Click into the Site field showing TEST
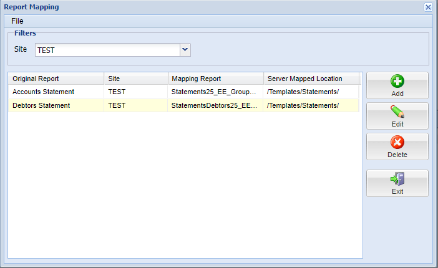This screenshot has width=438, height=268. (x=107, y=50)
